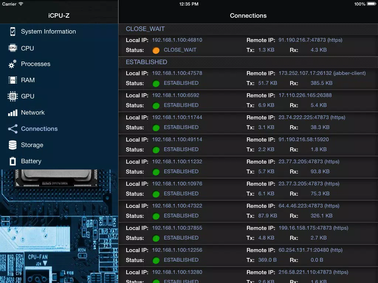
Task: Select Processes in the sidebar
Action: 59,64
